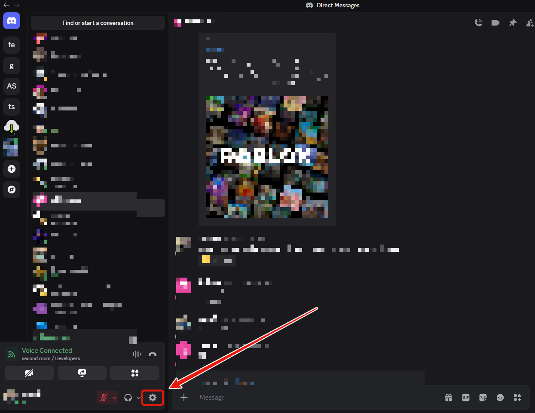Unmute the red microphone button

104,398
